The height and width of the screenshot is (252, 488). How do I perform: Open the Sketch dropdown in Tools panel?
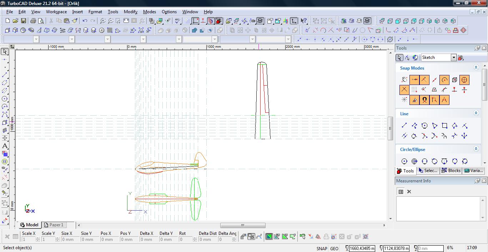(453, 57)
